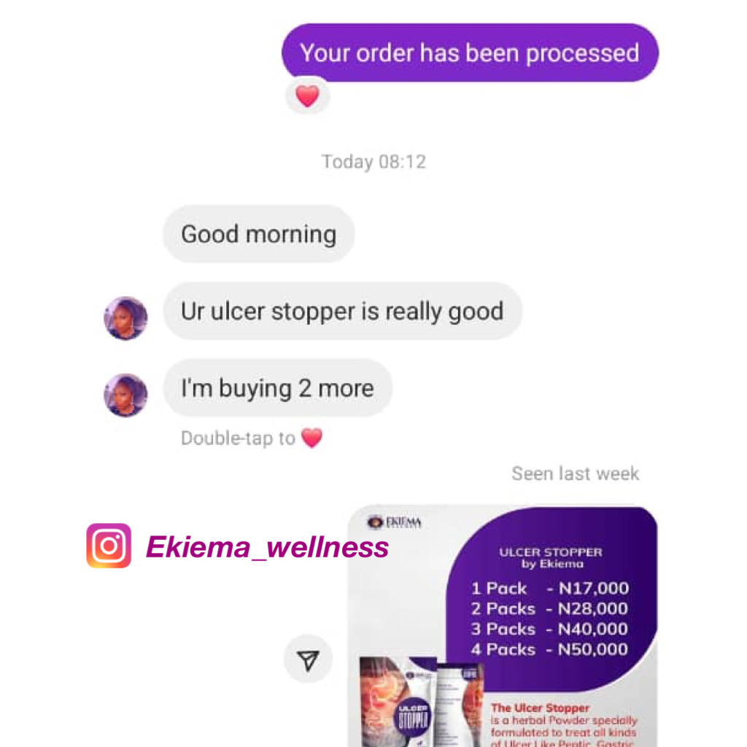Tap the 'I'm buying 2 more' message
747x747 pixels.
277,388
